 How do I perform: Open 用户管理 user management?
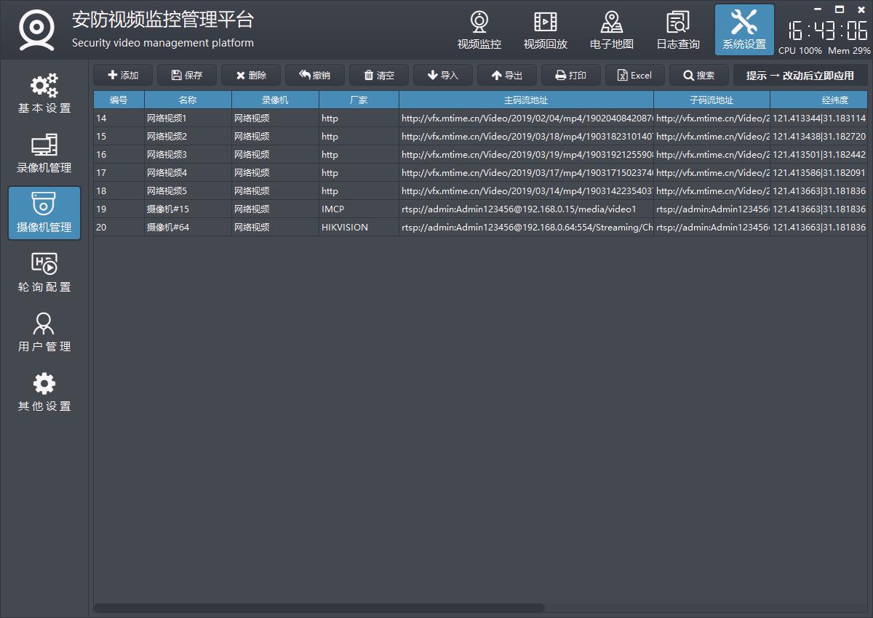pos(44,332)
